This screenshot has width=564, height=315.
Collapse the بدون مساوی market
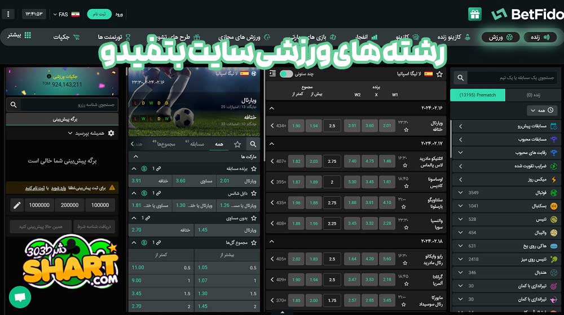(x=134, y=218)
